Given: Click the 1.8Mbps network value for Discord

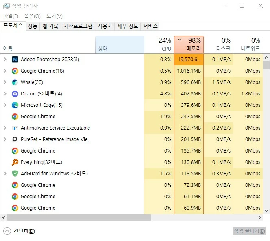Looking at the screenshot, I should [x=251, y=94].
